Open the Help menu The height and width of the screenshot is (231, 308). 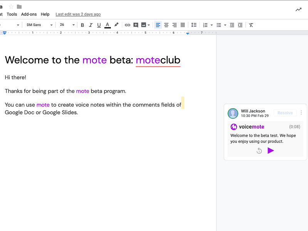pos(45,14)
